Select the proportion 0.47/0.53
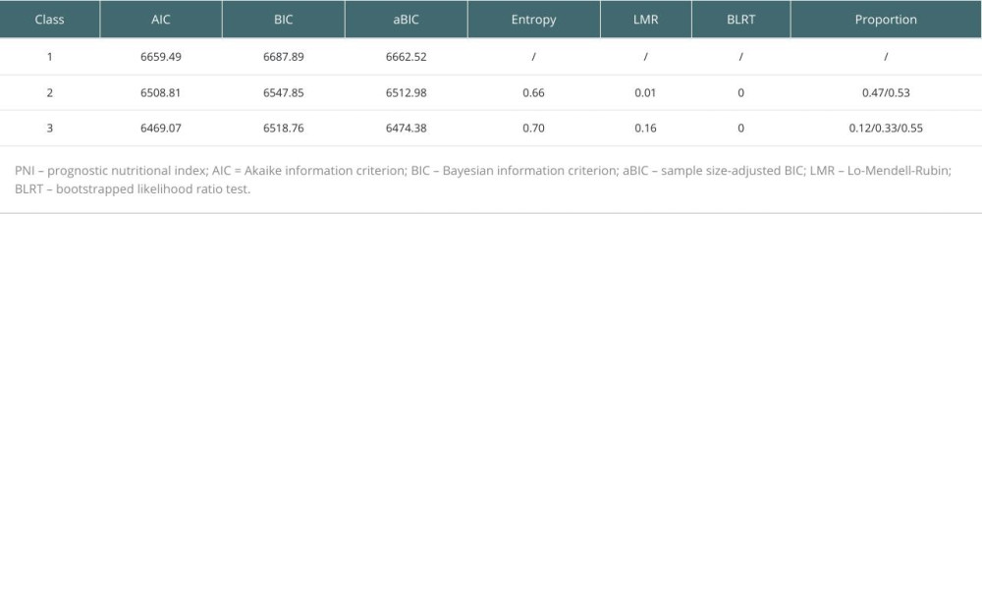The height and width of the screenshot is (589, 982). click(886, 92)
